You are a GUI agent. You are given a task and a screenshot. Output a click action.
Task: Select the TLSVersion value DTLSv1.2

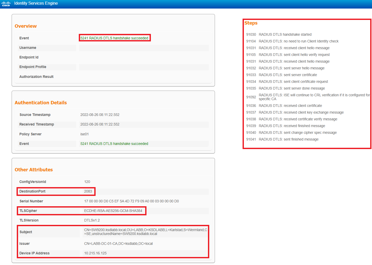[x=92, y=220]
